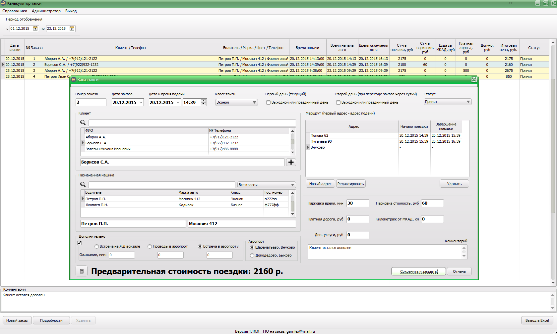Viewport: 557px width, 334px height.
Task: Open the Справочники menu
Action: pos(15,11)
